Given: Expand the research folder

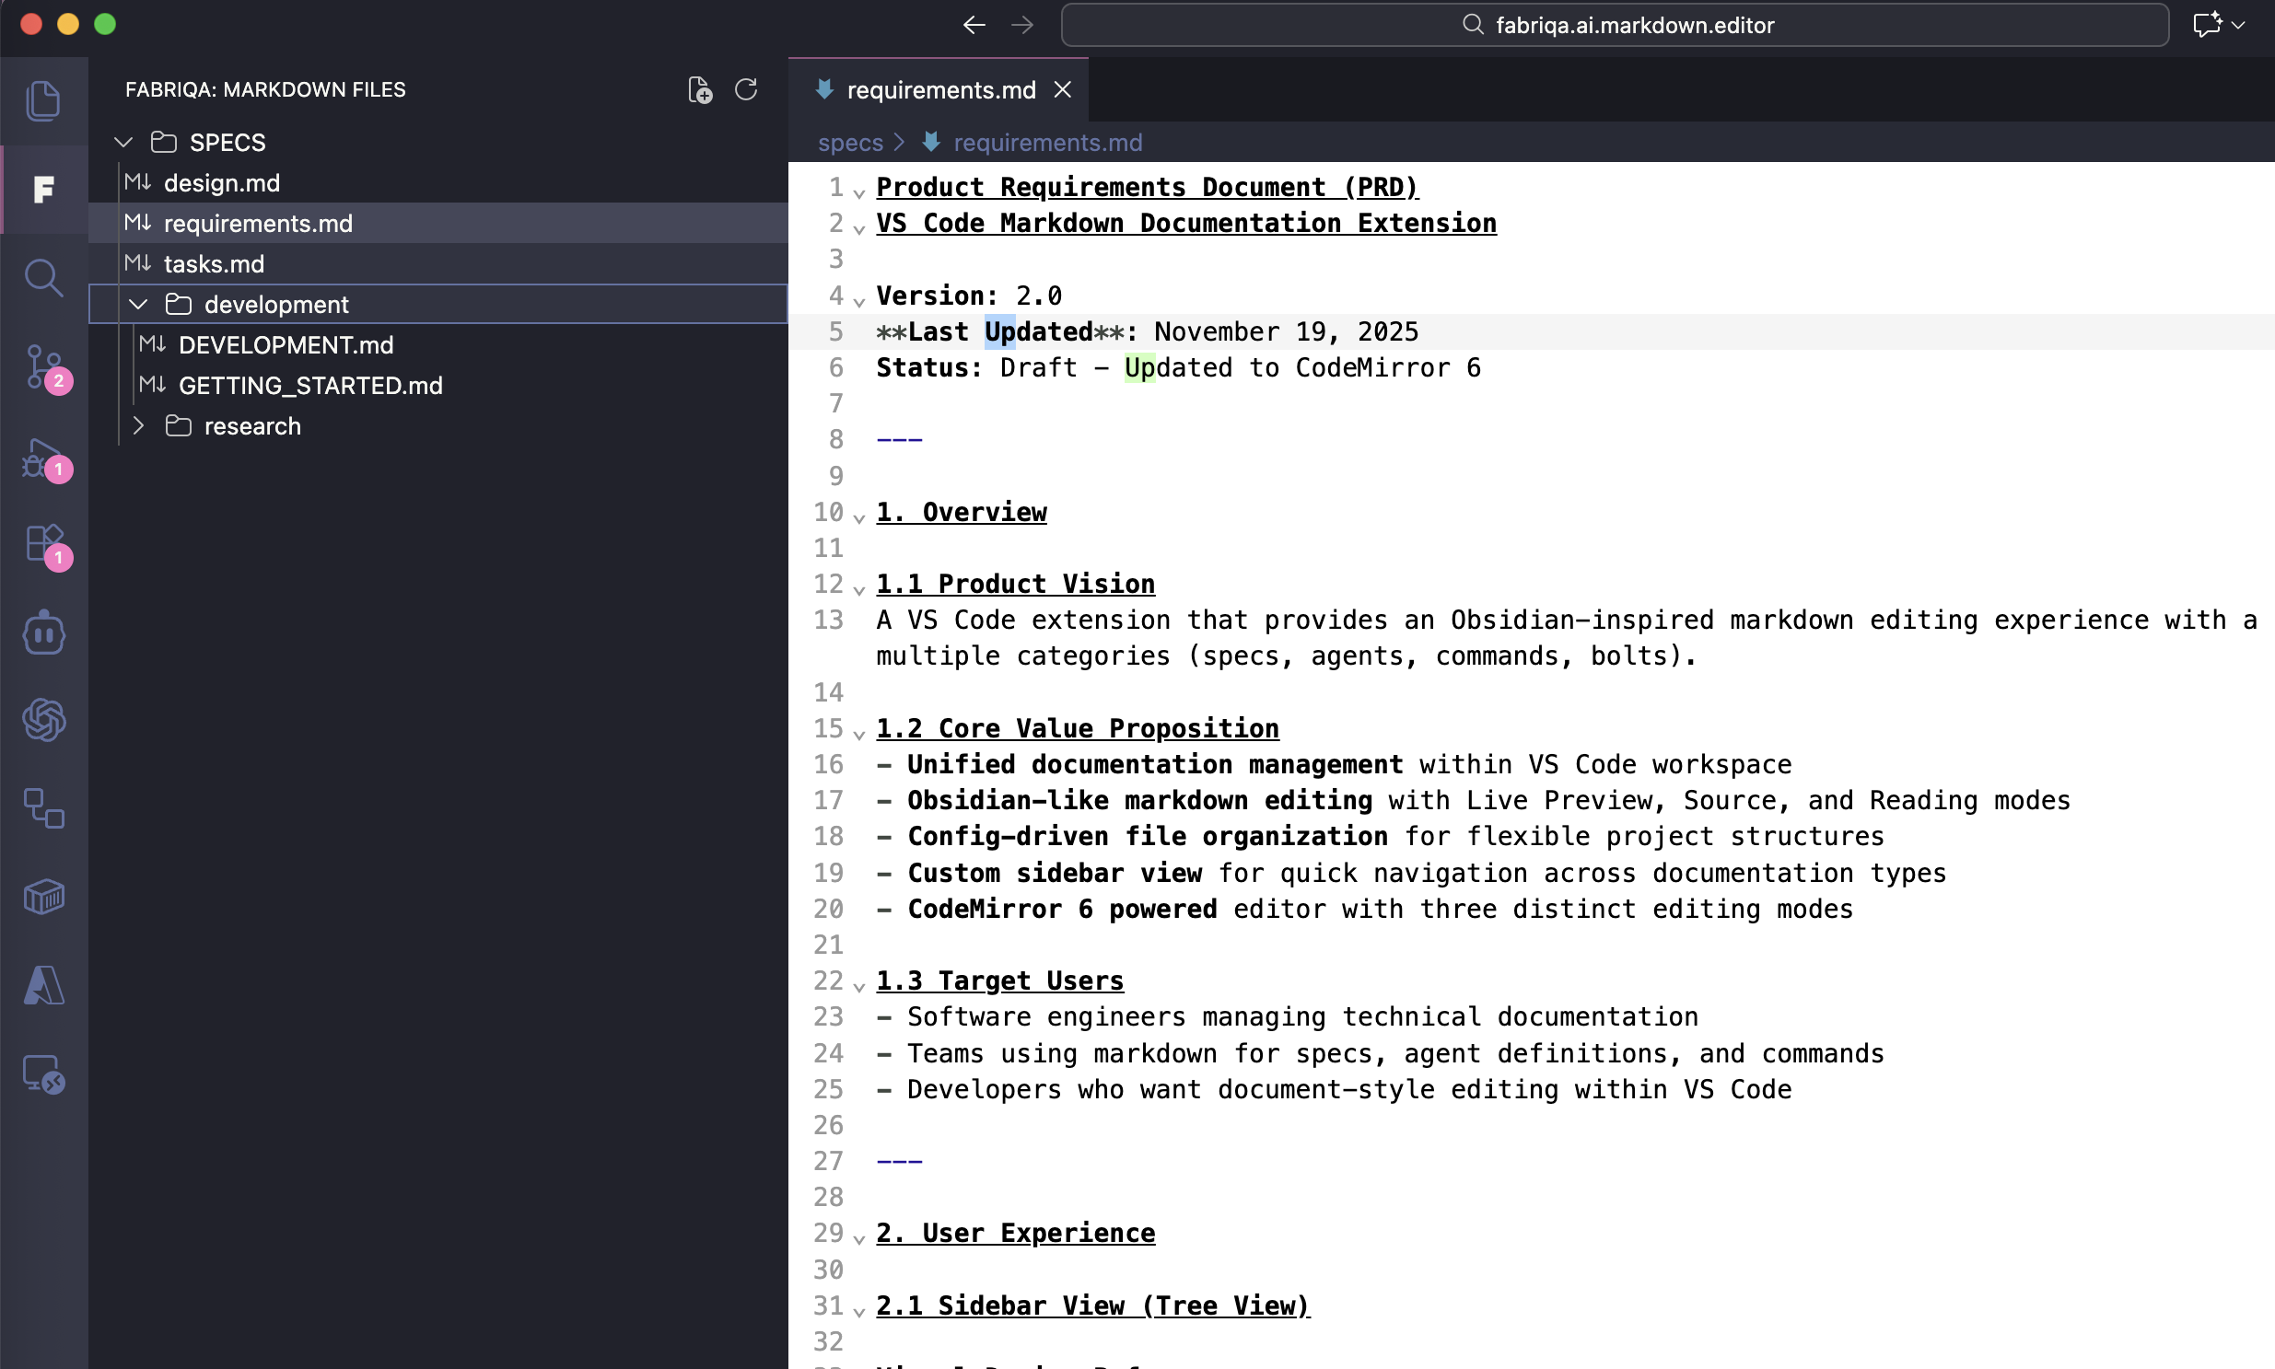Looking at the screenshot, I should point(138,425).
